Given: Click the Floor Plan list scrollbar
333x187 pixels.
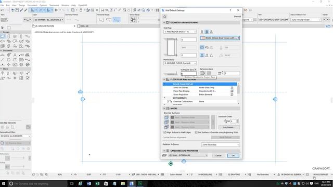Looking at the screenshot, I should pyautogui.click(x=238, y=94).
